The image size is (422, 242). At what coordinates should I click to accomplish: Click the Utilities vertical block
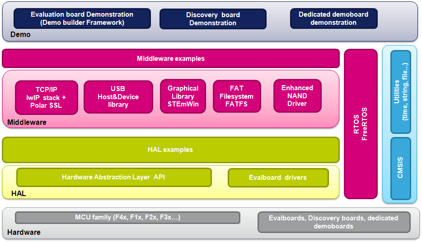401,92
